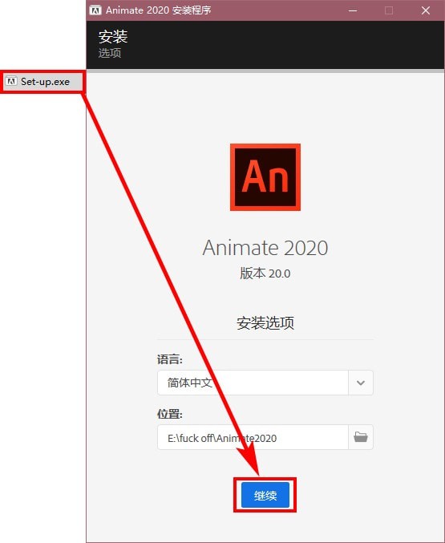Click the 继续 button
The height and width of the screenshot is (543, 445).
265,495
